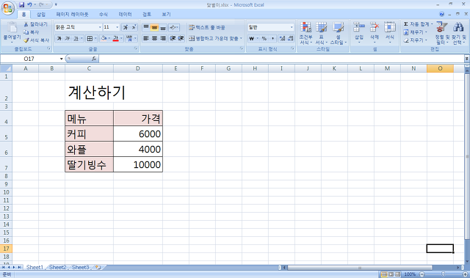Switch to page layout view in status bar

(391, 274)
